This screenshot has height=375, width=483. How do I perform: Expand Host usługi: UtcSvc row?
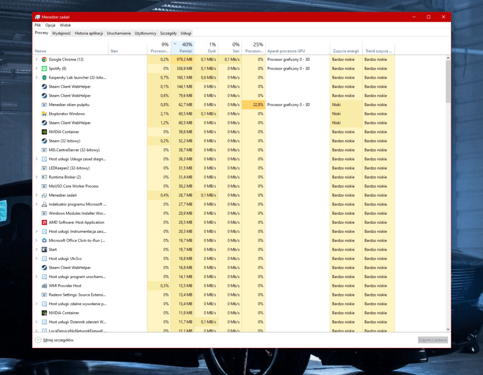point(36,259)
